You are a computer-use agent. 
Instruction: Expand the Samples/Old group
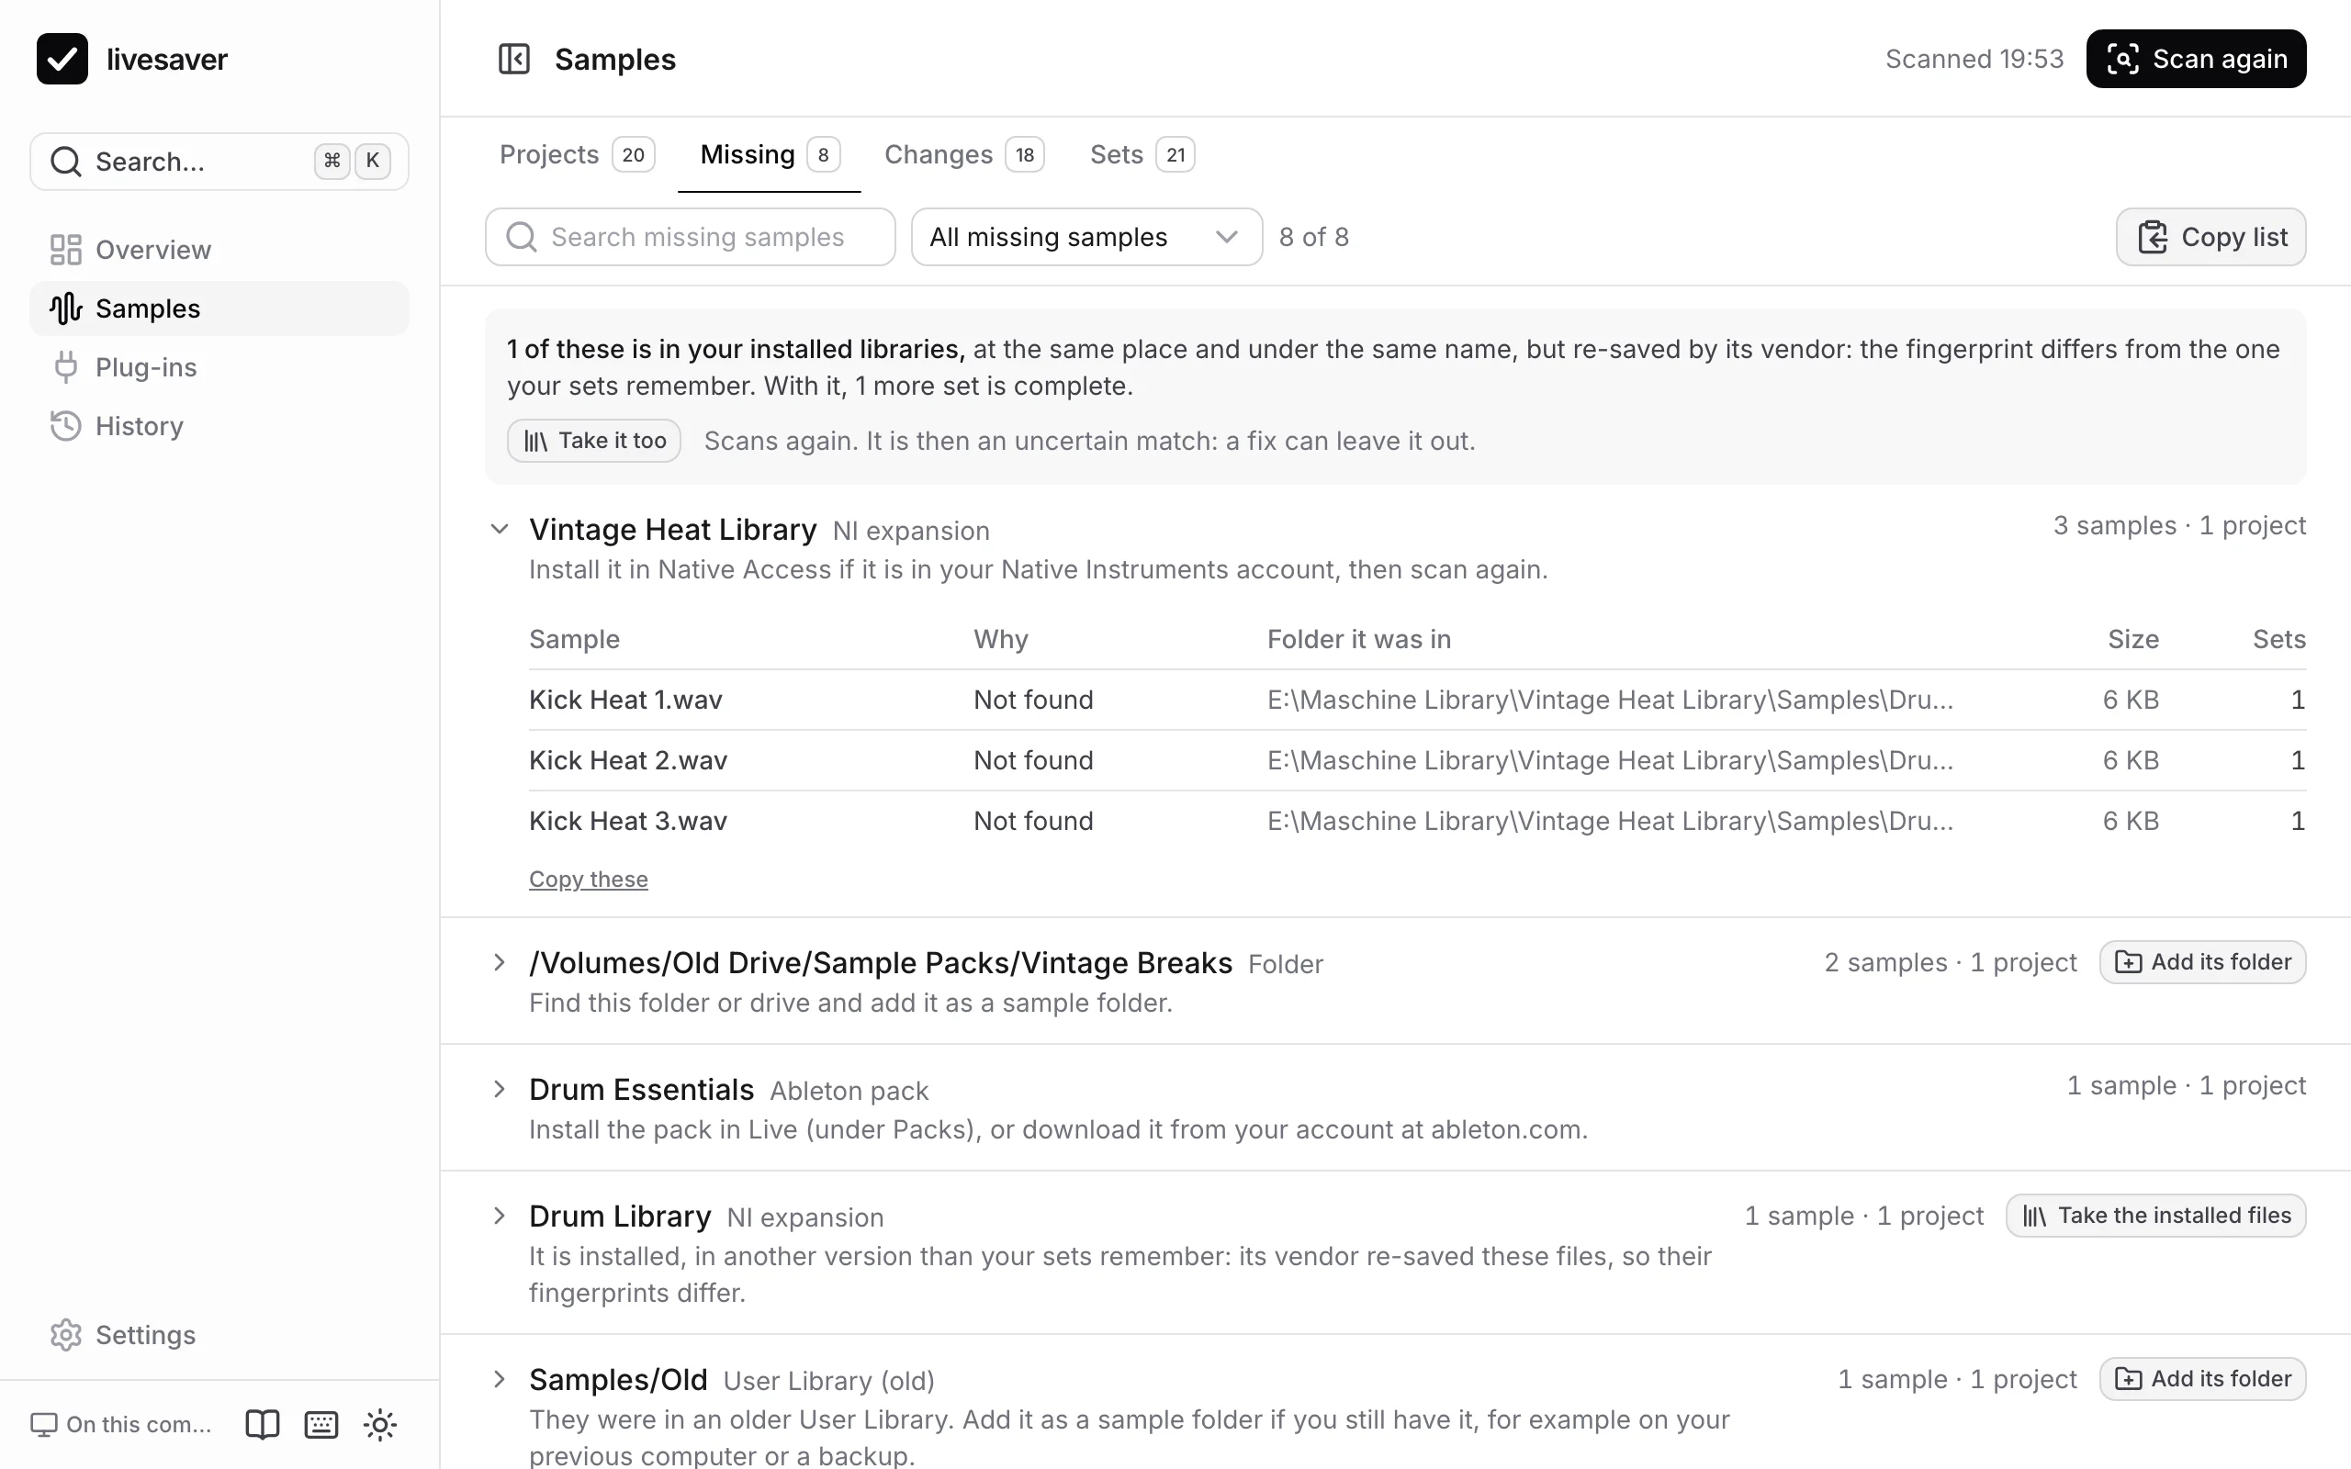[x=500, y=1379]
